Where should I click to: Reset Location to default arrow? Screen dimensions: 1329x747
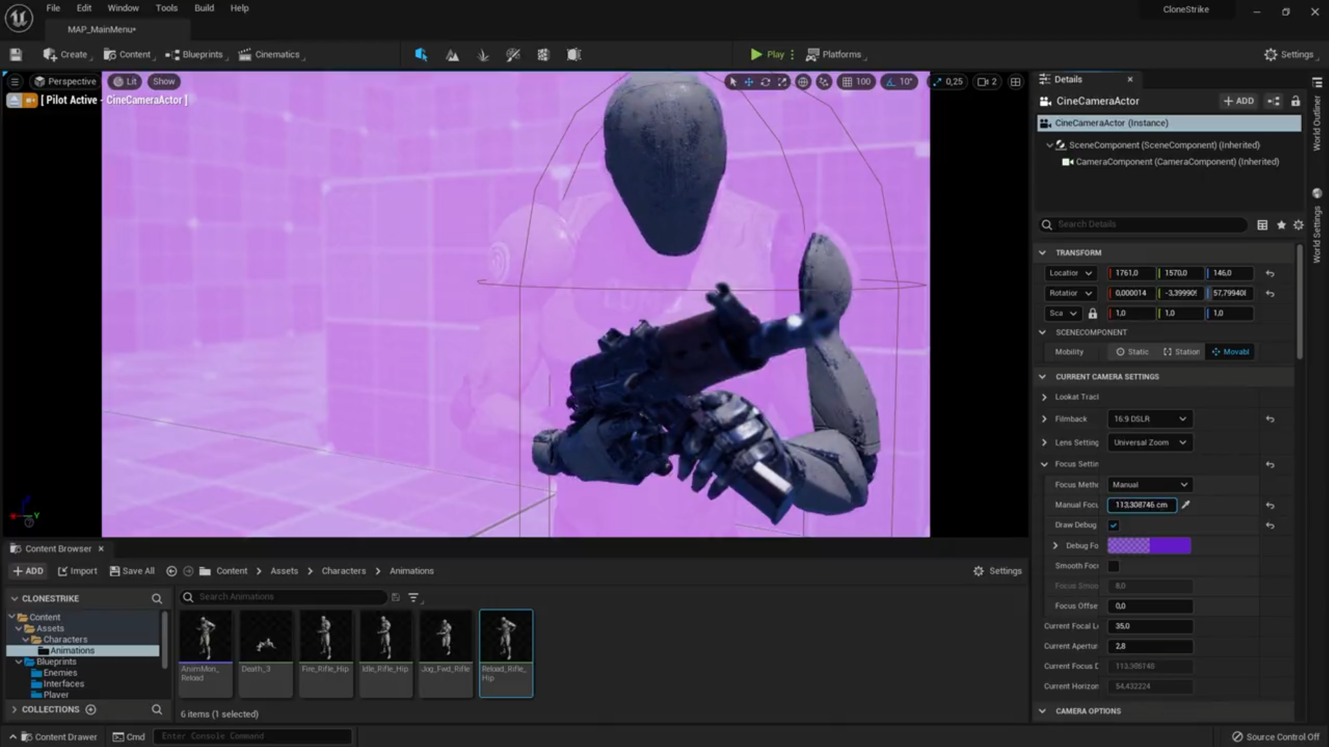pos(1269,273)
